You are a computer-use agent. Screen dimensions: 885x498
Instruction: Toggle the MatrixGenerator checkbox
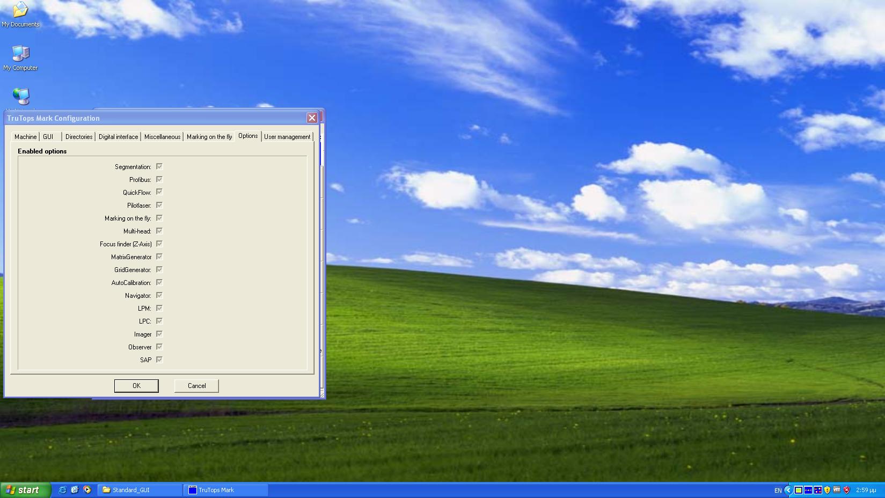[159, 257]
